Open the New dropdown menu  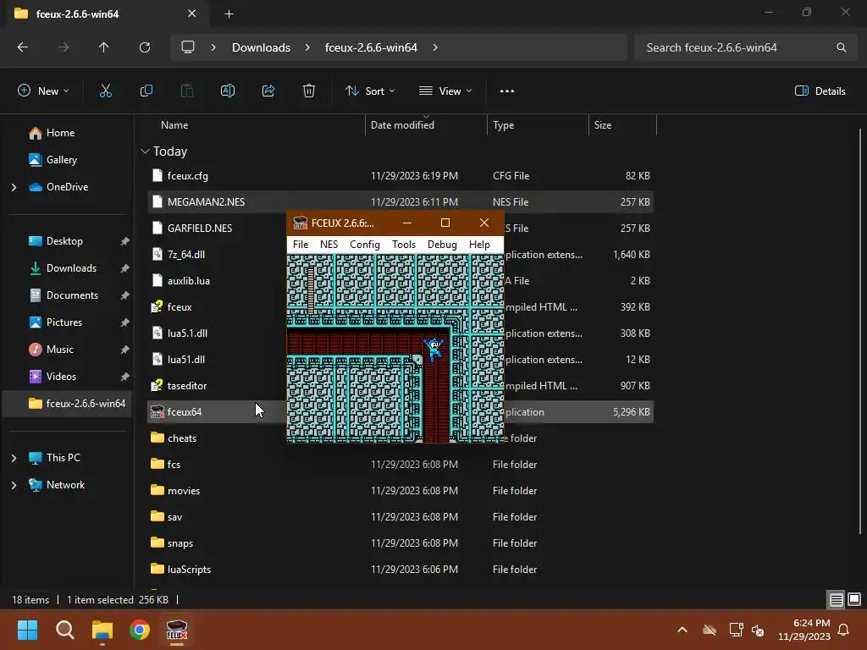pyautogui.click(x=43, y=91)
